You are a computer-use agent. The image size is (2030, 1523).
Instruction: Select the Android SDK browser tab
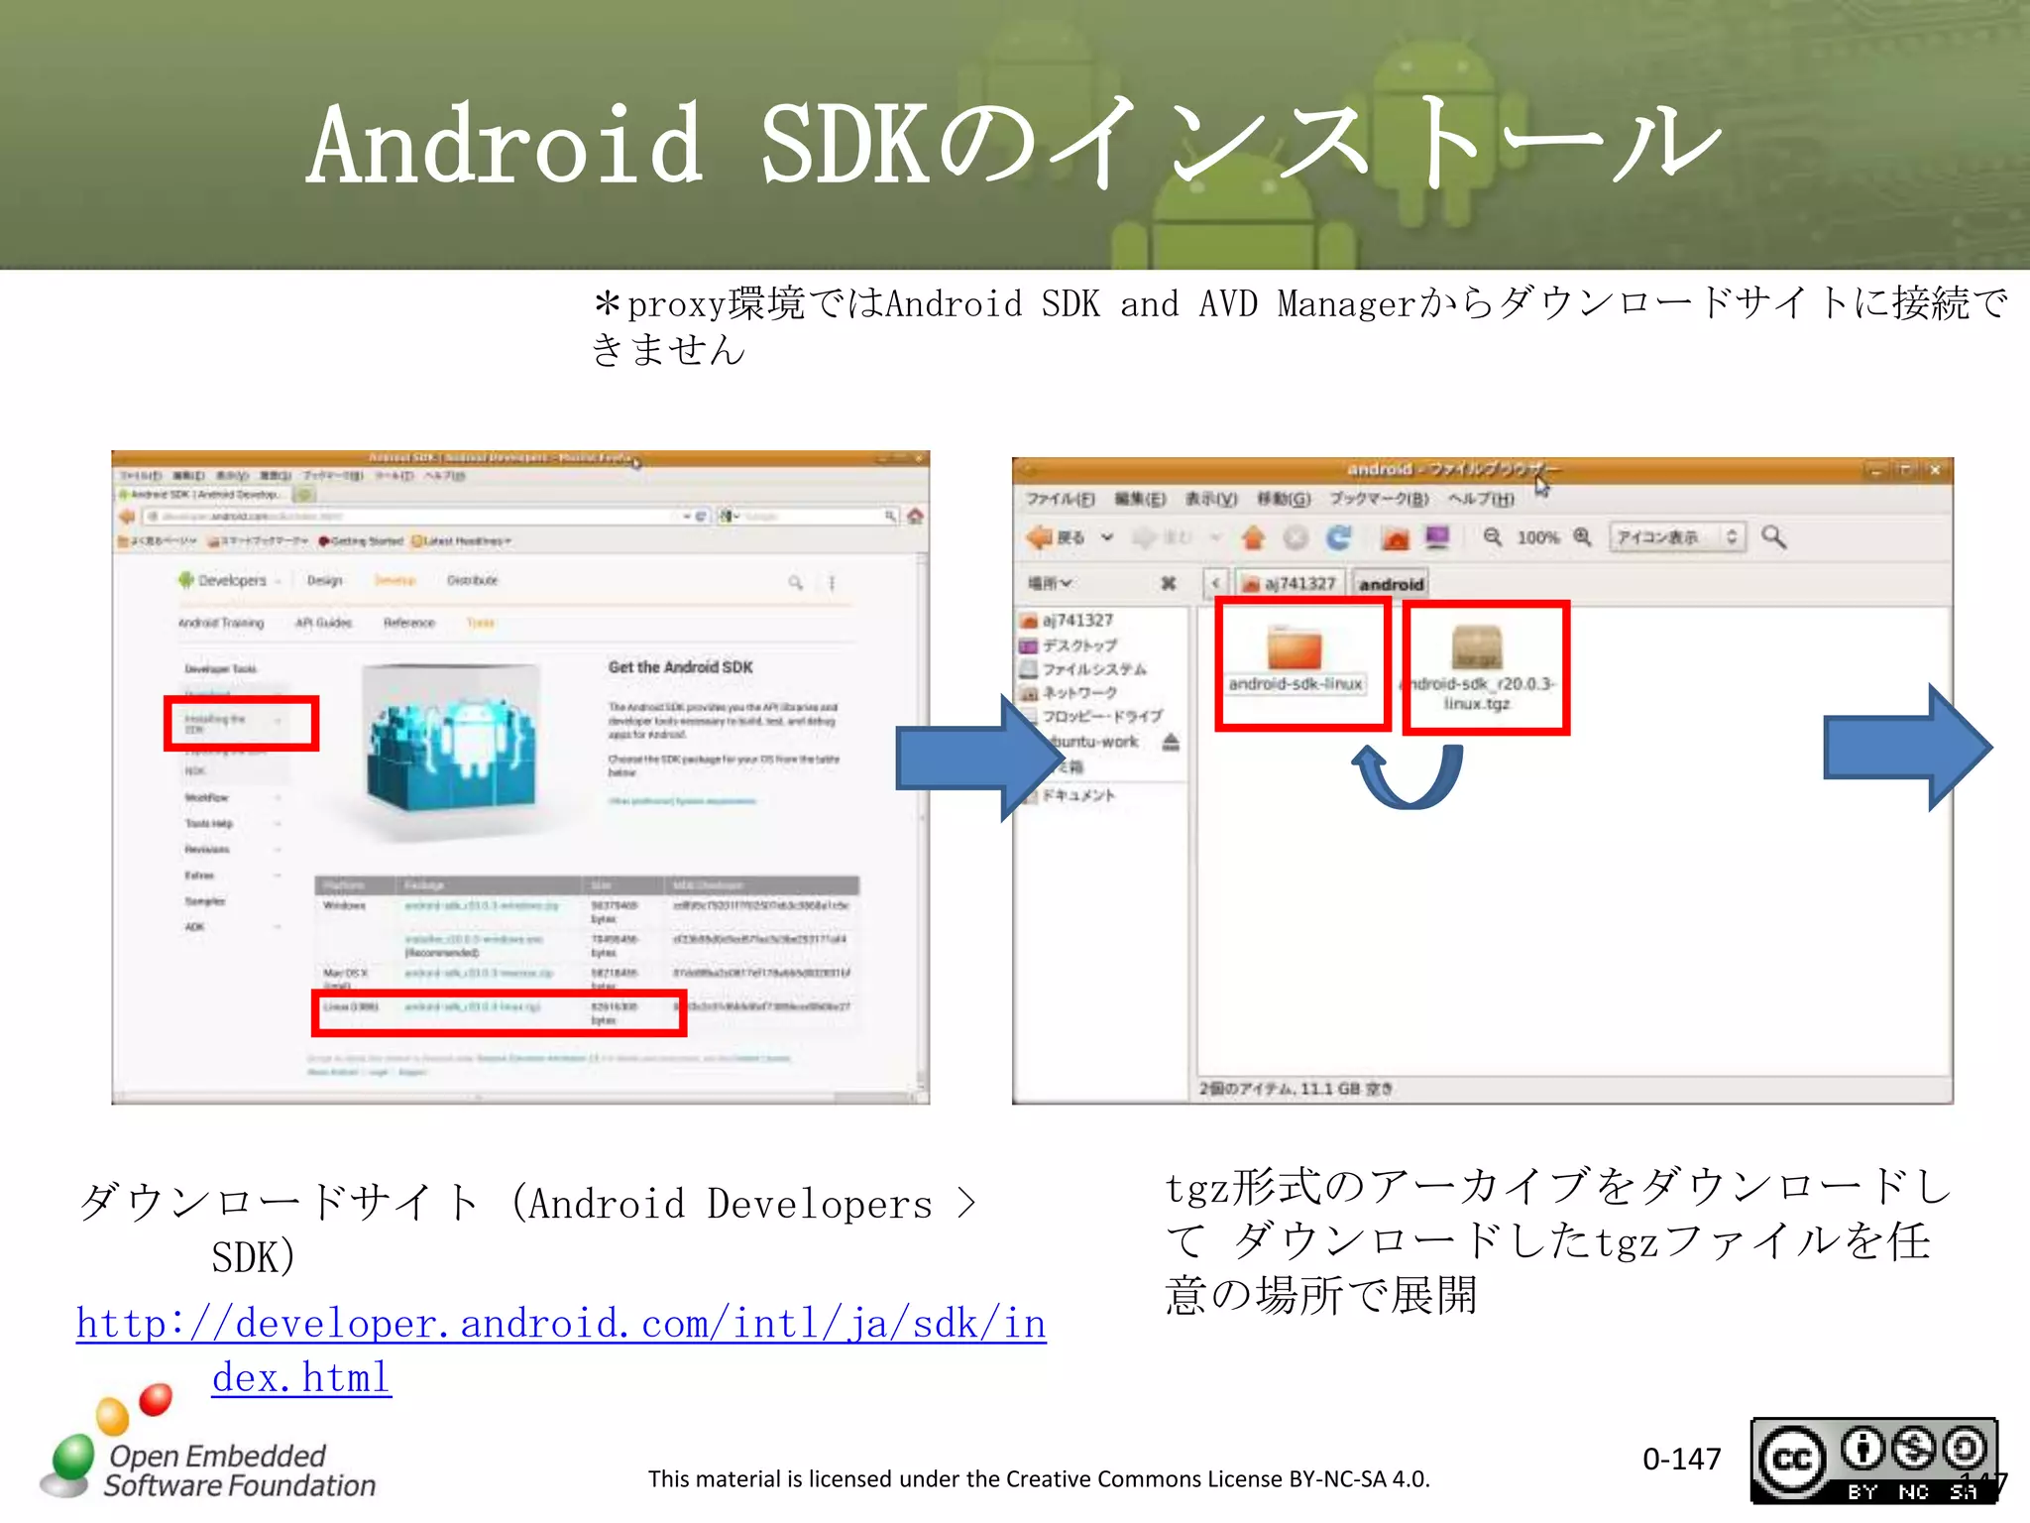[203, 494]
